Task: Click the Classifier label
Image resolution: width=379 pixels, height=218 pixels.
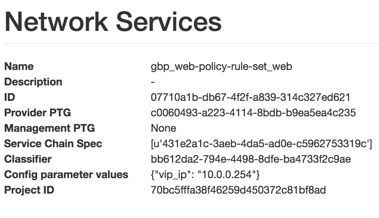Action: 28,159
